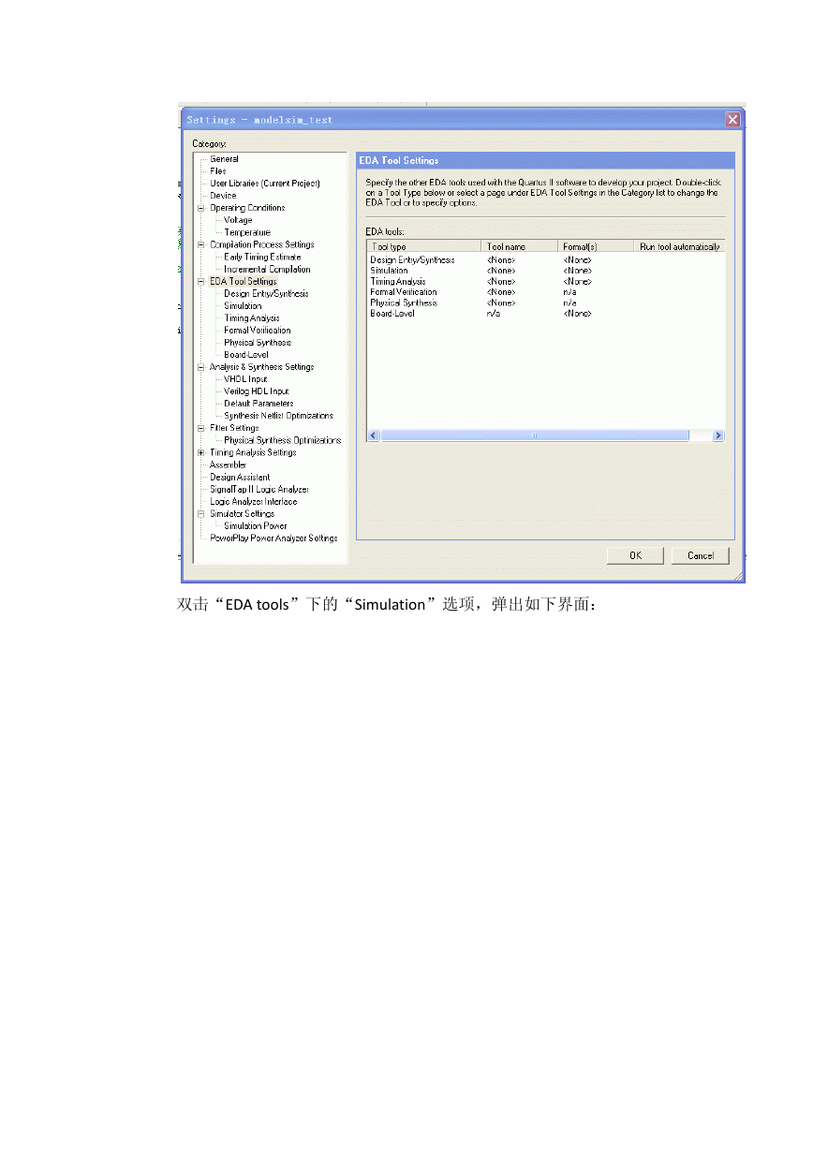Click the n/a format value in Formal Verification row
813x1150 pixels.
(x=569, y=292)
